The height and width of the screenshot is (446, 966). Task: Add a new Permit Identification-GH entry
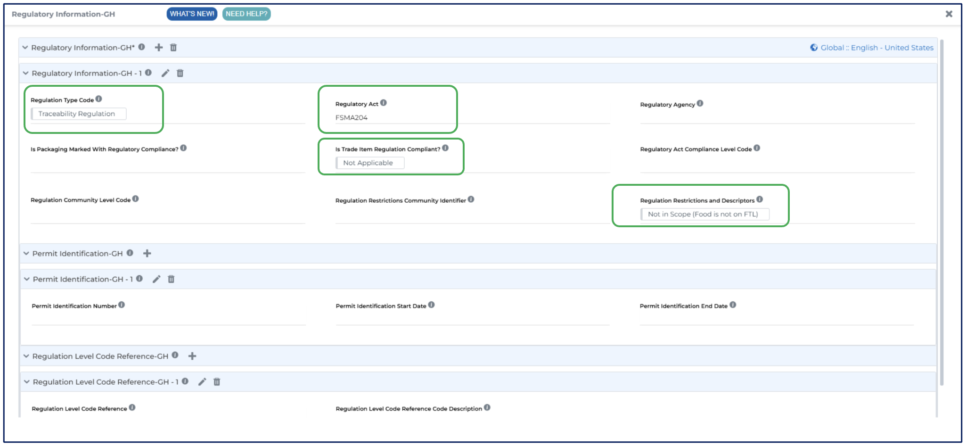(147, 253)
